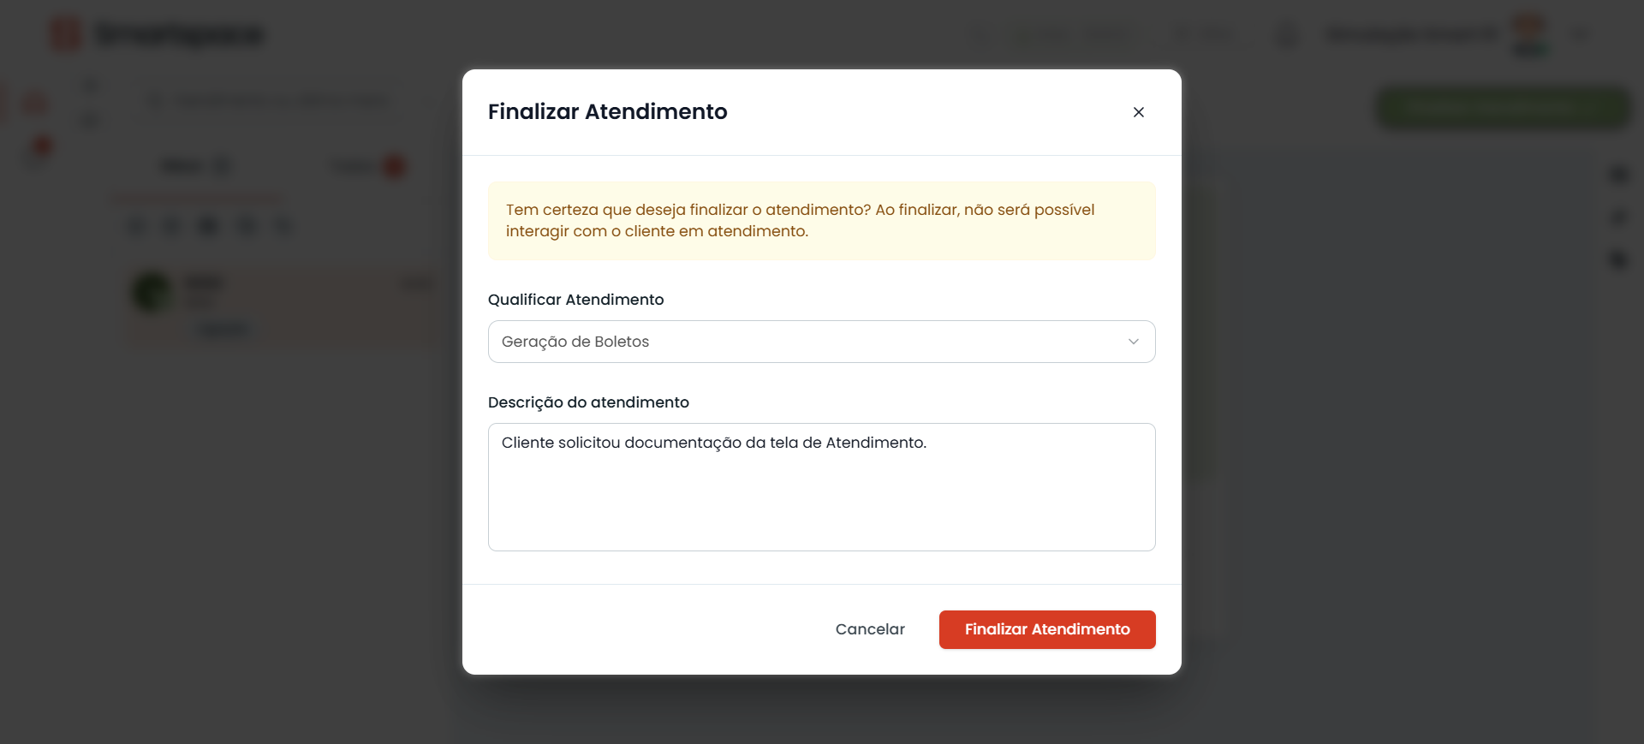Click the chevron arrow in Geração de Boletos field

pos(1133,342)
